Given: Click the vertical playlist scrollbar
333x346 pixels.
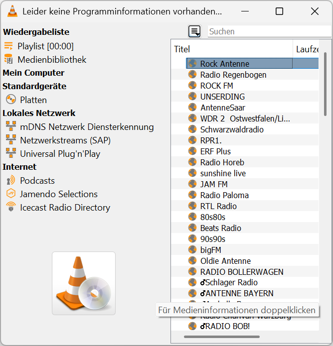Looking at the screenshot, I should (x=325, y=84).
